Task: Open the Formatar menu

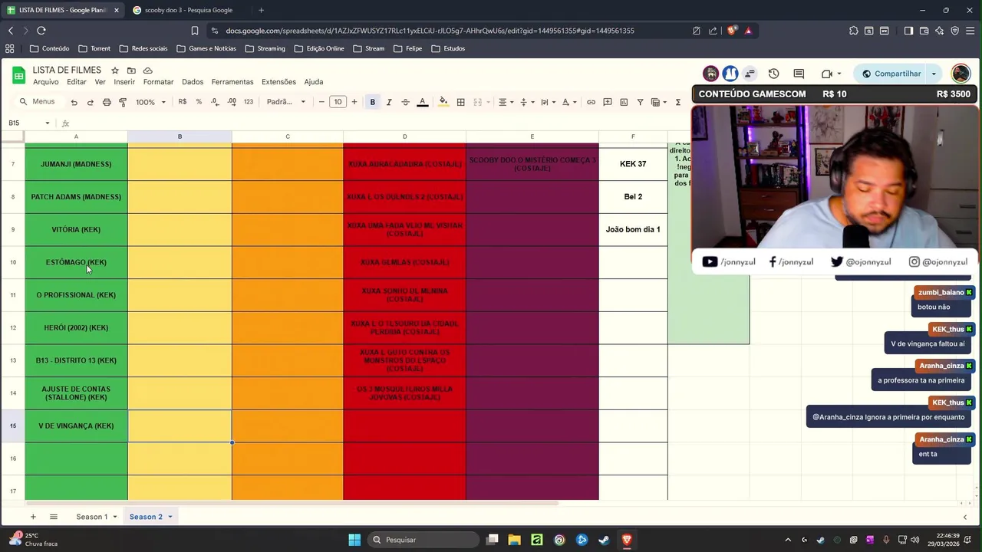Action: [x=158, y=82]
